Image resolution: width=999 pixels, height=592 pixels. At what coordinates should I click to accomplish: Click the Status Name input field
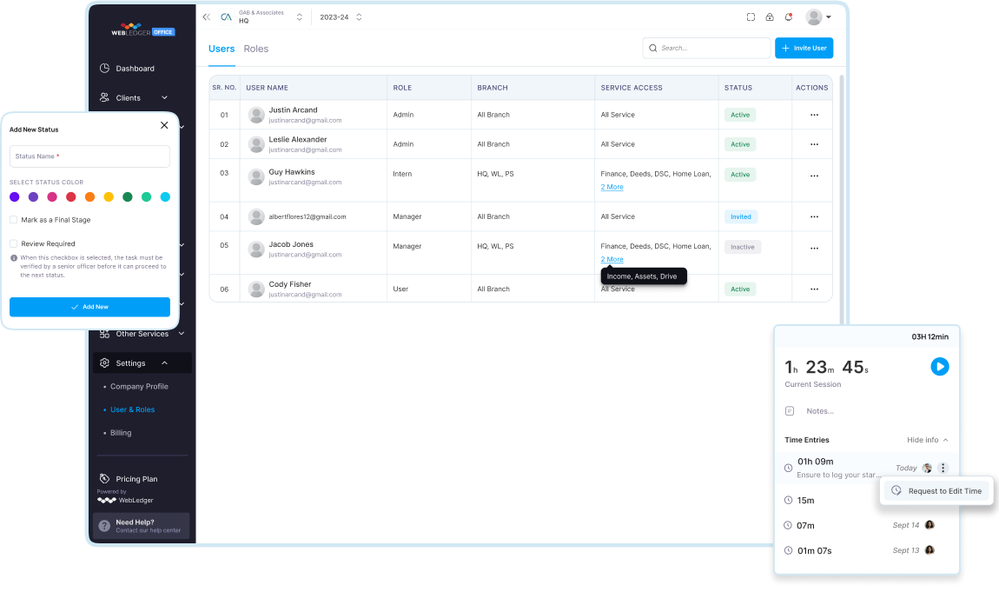point(89,156)
